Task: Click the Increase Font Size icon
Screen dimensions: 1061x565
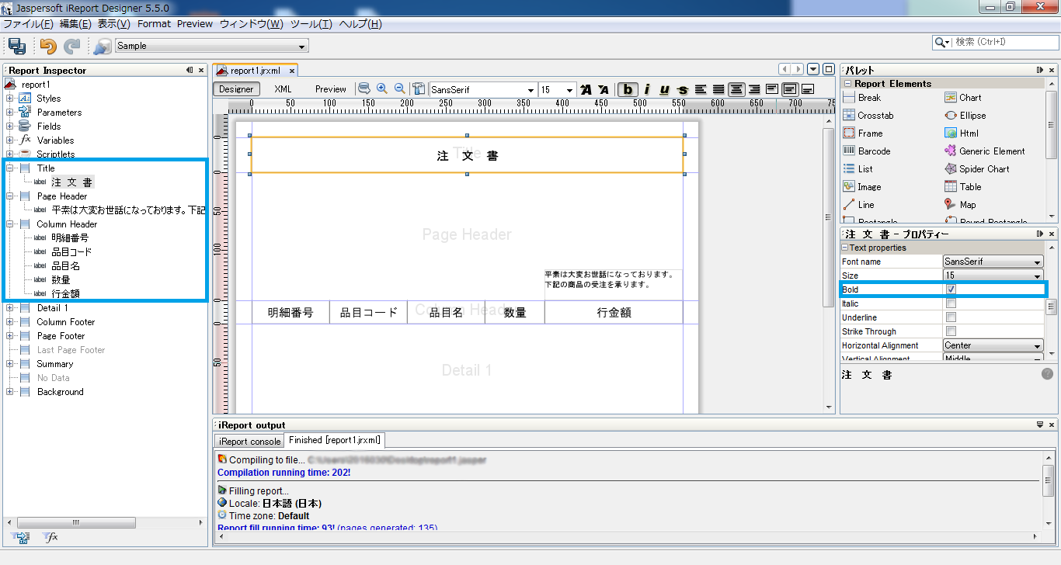Action: click(585, 89)
